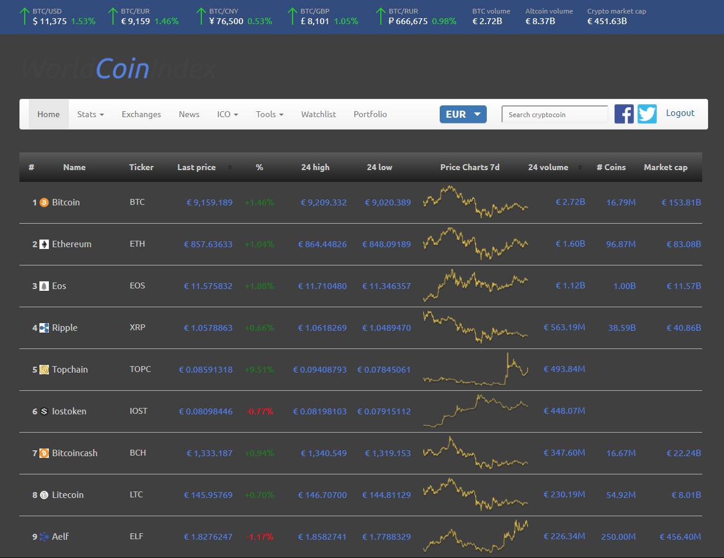The height and width of the screenshot is (558, 724).
Task: Open the Watchlist page
Action: 318,114
